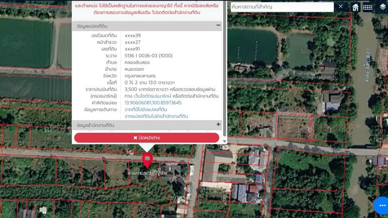Image resolution: width=388 pixels, height=218 pixels.
Task: Open the home icon in top toolbar
Action: pos(356,7)
